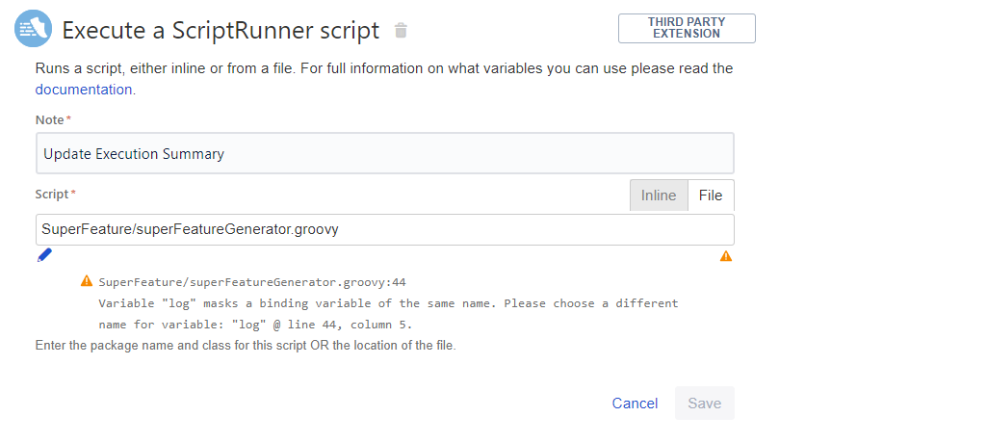This screenshot has height=443, width=987.
Task: Click the ScriptRunner running-shoe logo icon
Action: point(34,28)
